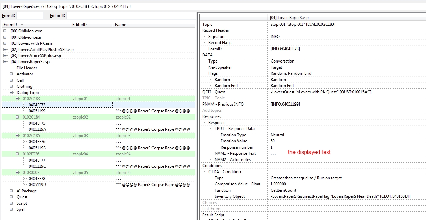Select the ztopic03 dialog topic row
The image size is (426, 220).
[x=81, y=136]
